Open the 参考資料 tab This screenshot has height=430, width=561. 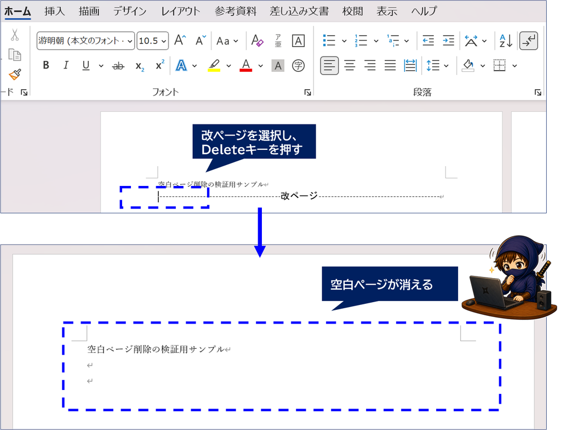pos(236,11)
